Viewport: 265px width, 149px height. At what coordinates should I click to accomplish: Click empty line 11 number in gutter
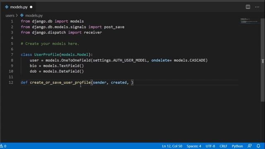(x=11, y=77)
